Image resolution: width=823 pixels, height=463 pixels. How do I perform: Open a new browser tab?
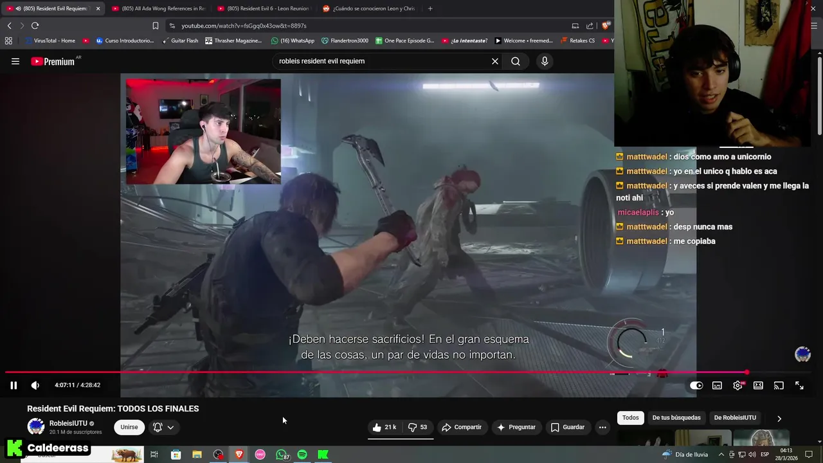point(430,8)
